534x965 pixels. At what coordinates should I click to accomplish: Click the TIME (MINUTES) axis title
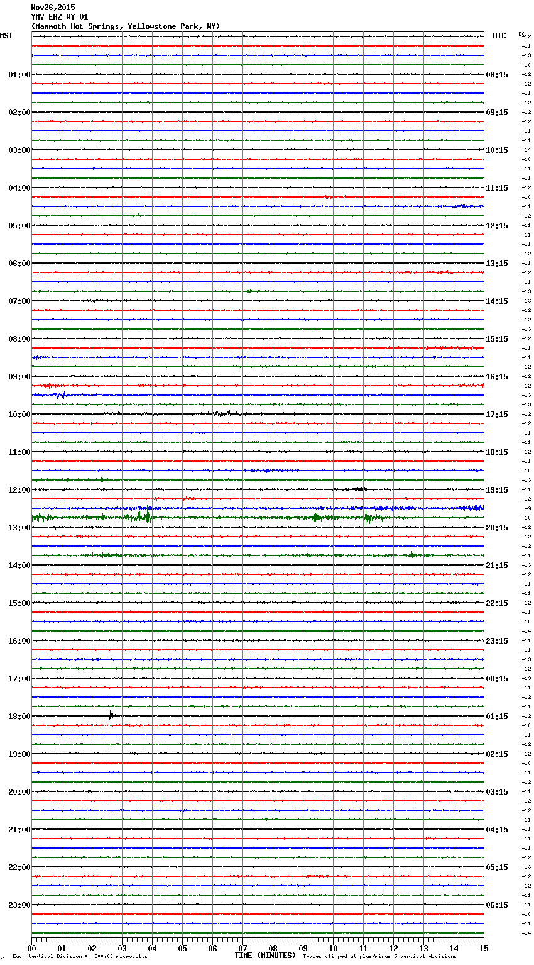[x=265, y=956]
